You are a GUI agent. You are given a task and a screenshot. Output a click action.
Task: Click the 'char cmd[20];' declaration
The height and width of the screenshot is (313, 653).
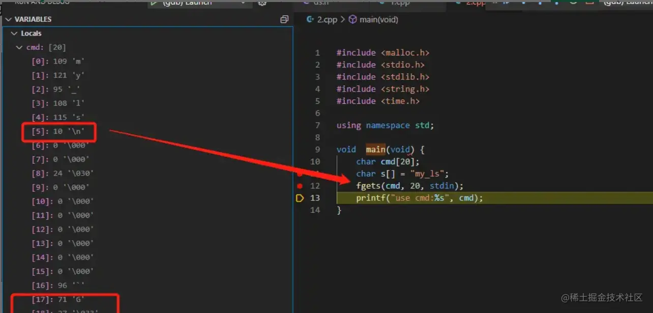388,162
